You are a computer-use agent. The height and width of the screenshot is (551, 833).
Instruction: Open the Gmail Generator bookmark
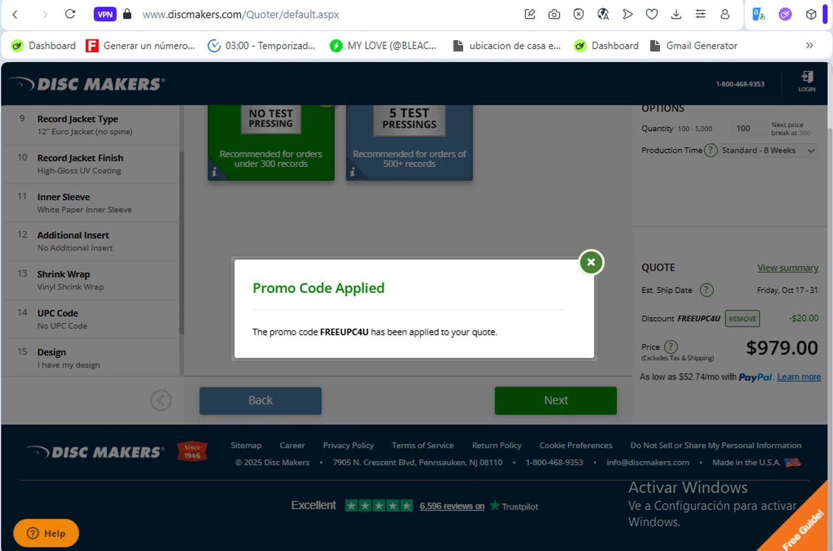coord(694,46)
